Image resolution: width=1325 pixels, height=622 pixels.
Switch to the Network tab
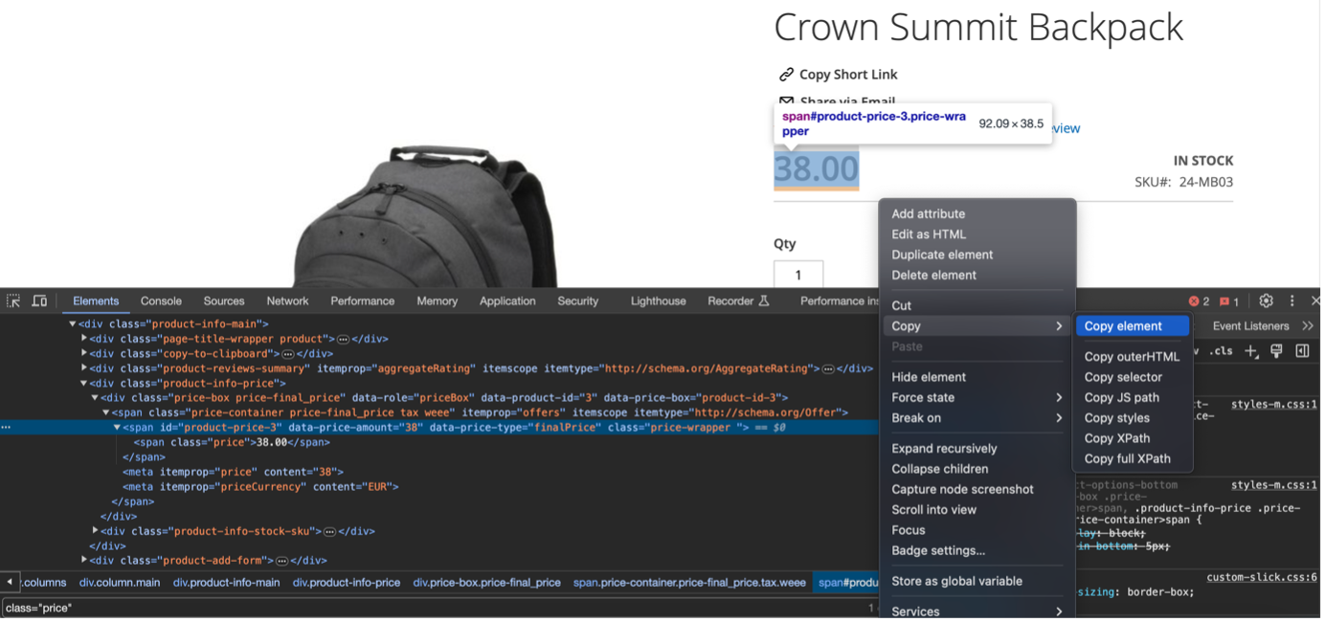[287, 301]
